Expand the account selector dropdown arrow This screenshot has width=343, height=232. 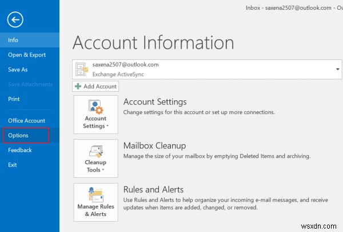click(336, 69)
